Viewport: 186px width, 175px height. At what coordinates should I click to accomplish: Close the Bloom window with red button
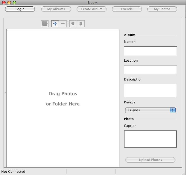click(x=4, y=3)
